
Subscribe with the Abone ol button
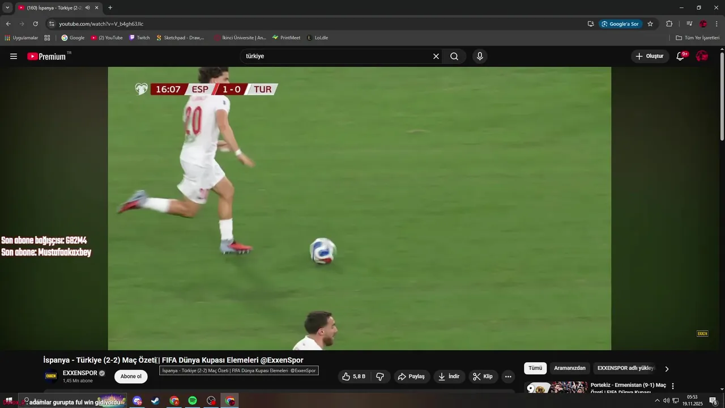131,376
